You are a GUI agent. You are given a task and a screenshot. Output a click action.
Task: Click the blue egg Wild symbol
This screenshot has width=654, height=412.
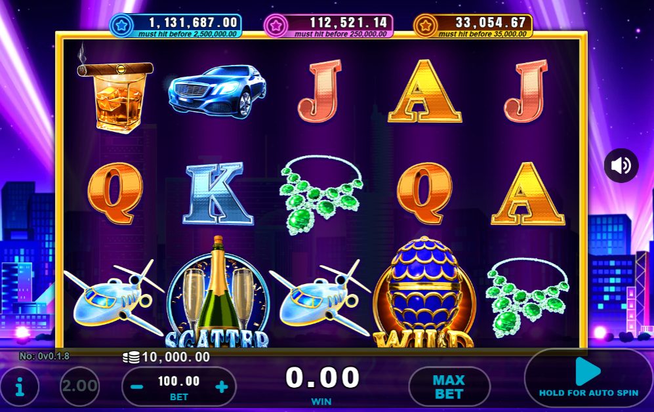click(x=424, y=293)
